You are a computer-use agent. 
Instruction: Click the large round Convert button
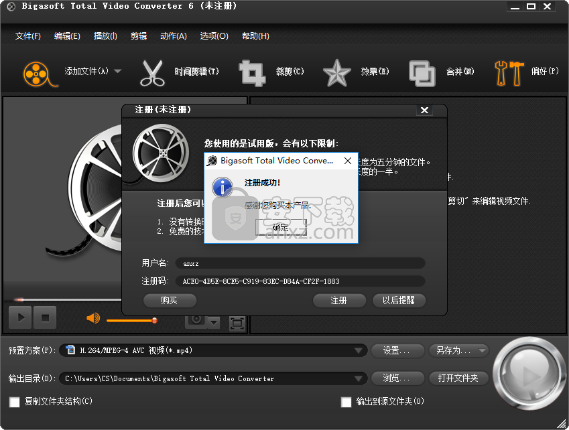pyautogui.click(x=529, y=374)
